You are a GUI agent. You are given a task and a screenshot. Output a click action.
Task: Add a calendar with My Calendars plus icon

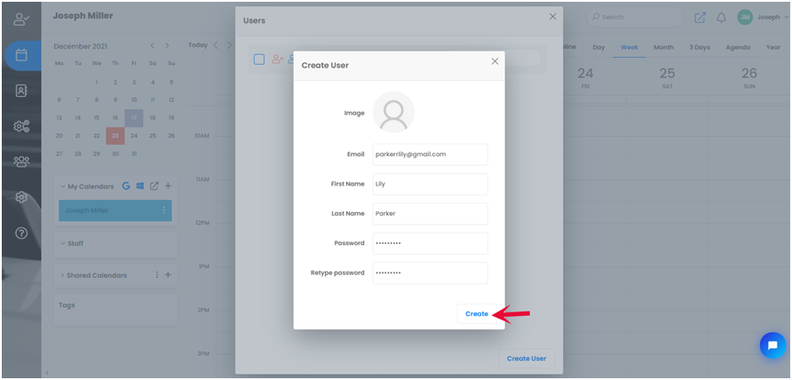(x=168, y=186)
